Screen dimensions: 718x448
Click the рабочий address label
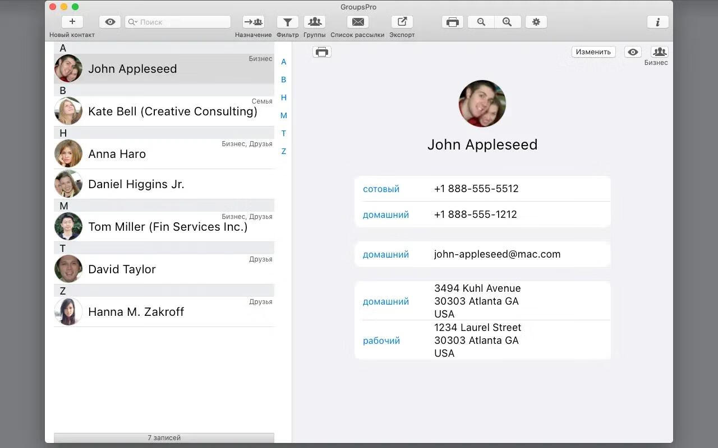tap(381, 340)
